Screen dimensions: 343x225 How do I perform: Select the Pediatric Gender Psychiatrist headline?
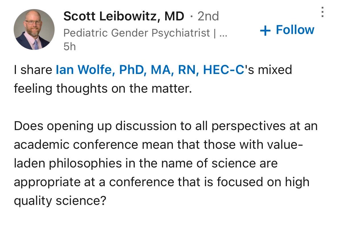click(137, 33)
